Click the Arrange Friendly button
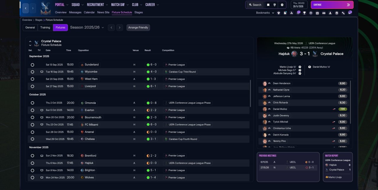The height and width of the screenshot is (190, 378). (x=138, y=27)
